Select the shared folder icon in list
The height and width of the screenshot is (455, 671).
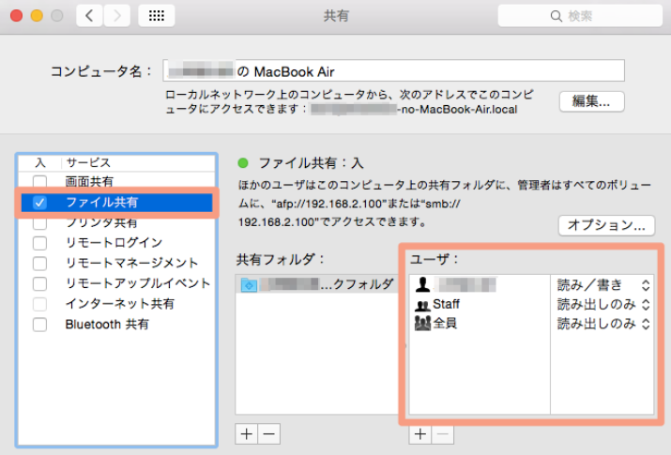pyautogui.click(x=249, y=285)
